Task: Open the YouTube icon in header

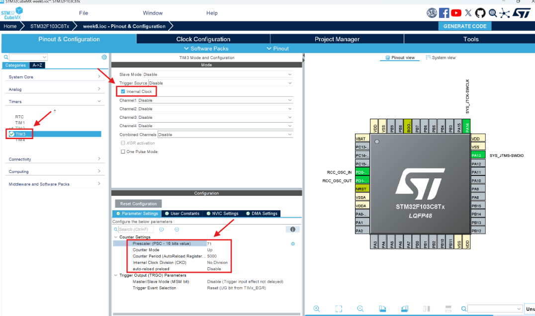Action: pyautogui.click(x=456, y=13)
